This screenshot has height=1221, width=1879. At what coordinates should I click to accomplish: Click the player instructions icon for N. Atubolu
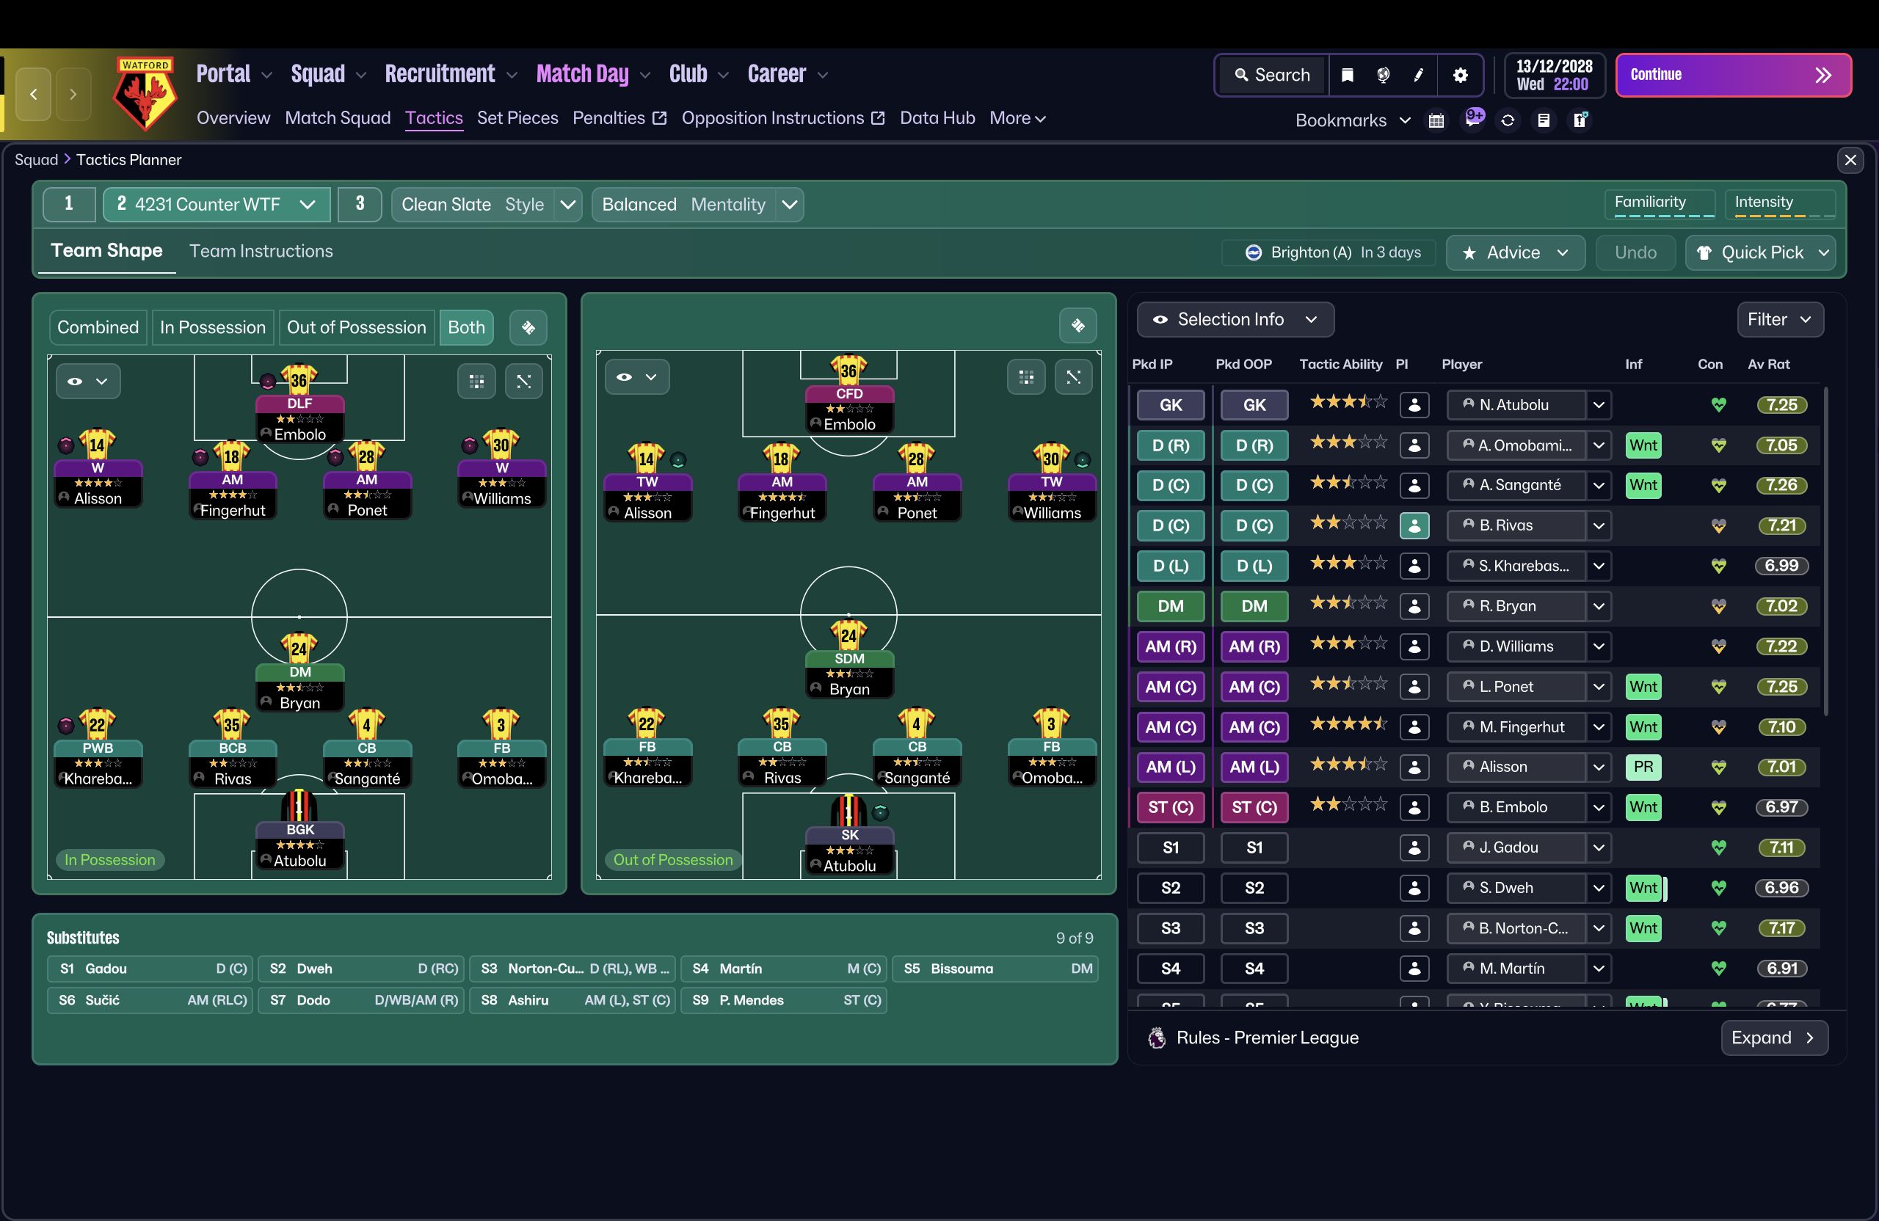(x=1415, y=406)
